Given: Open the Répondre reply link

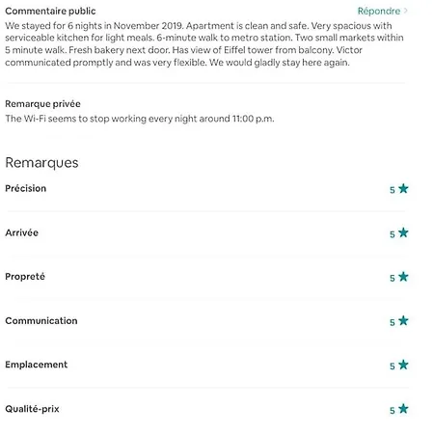Looking at the screenshot, I should 379,12.
